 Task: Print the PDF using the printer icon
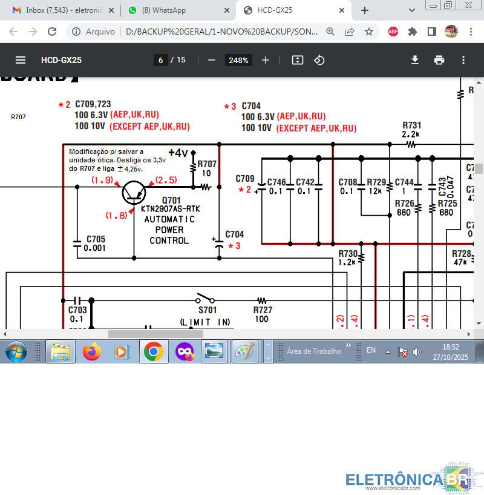click(439, 60)
